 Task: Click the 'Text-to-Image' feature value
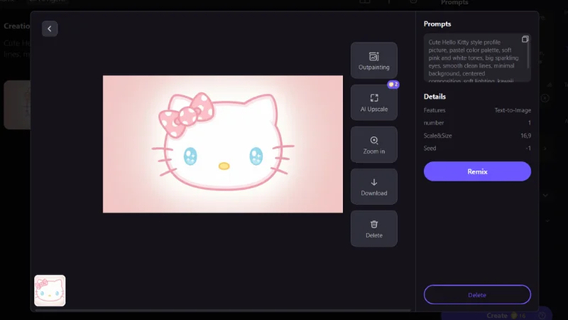tap(513, 110)
